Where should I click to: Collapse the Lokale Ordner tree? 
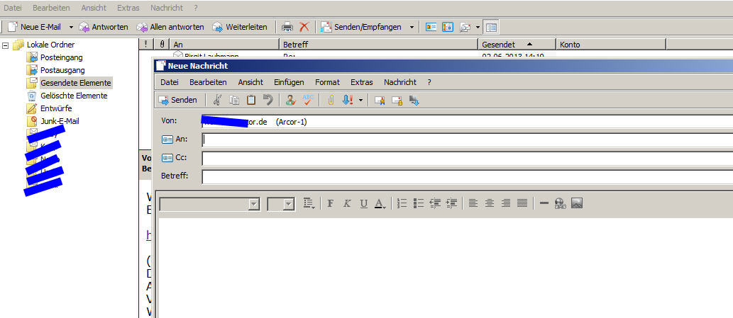(x=6, y=45)
